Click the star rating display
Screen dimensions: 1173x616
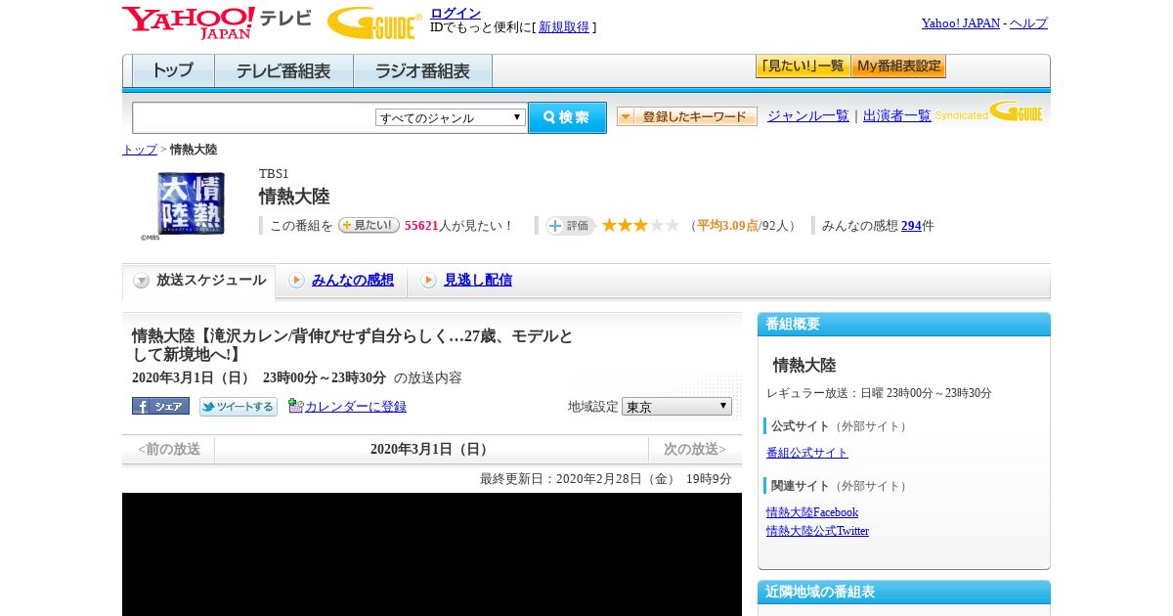640,226
